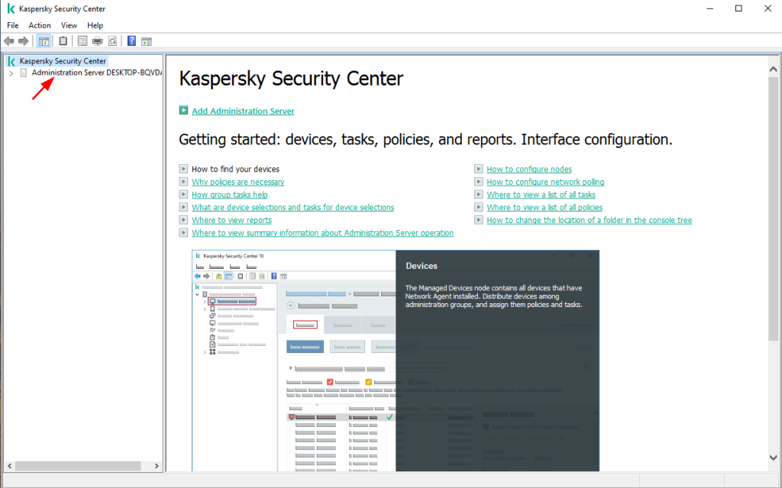Image resolution: width=782 pixels, height=488 pixels.
Task: Expand the 'How to configure nodes' topic arrow
Action: coord(479,170)
